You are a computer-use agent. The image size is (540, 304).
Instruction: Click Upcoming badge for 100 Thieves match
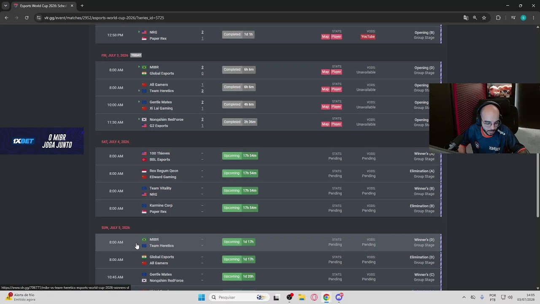[x=240, y=156]
